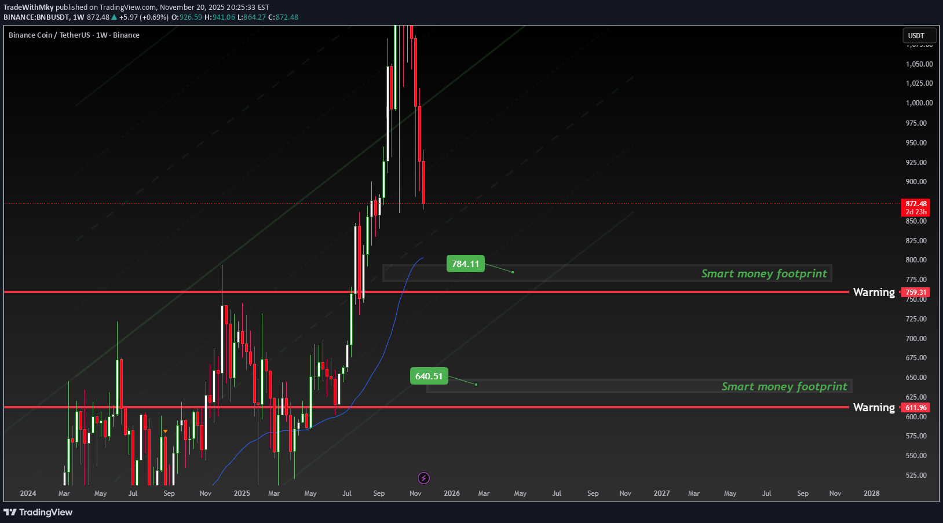This screenshot has height=523, width=943.
Task: Click the 850.00 level on the price scale
Action: point(916,221)
